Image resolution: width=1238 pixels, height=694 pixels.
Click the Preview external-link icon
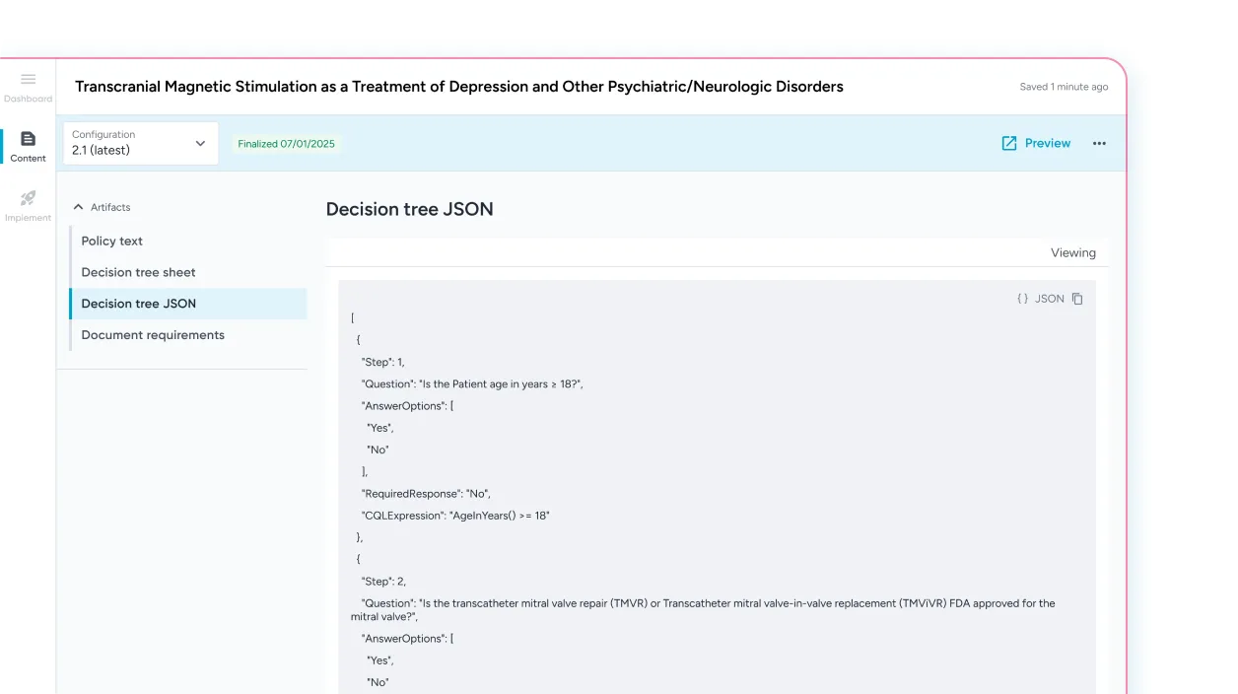(x=1008, y=143)
